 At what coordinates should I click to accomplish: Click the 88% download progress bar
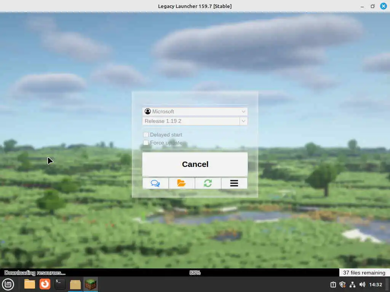tap(195, 273)
